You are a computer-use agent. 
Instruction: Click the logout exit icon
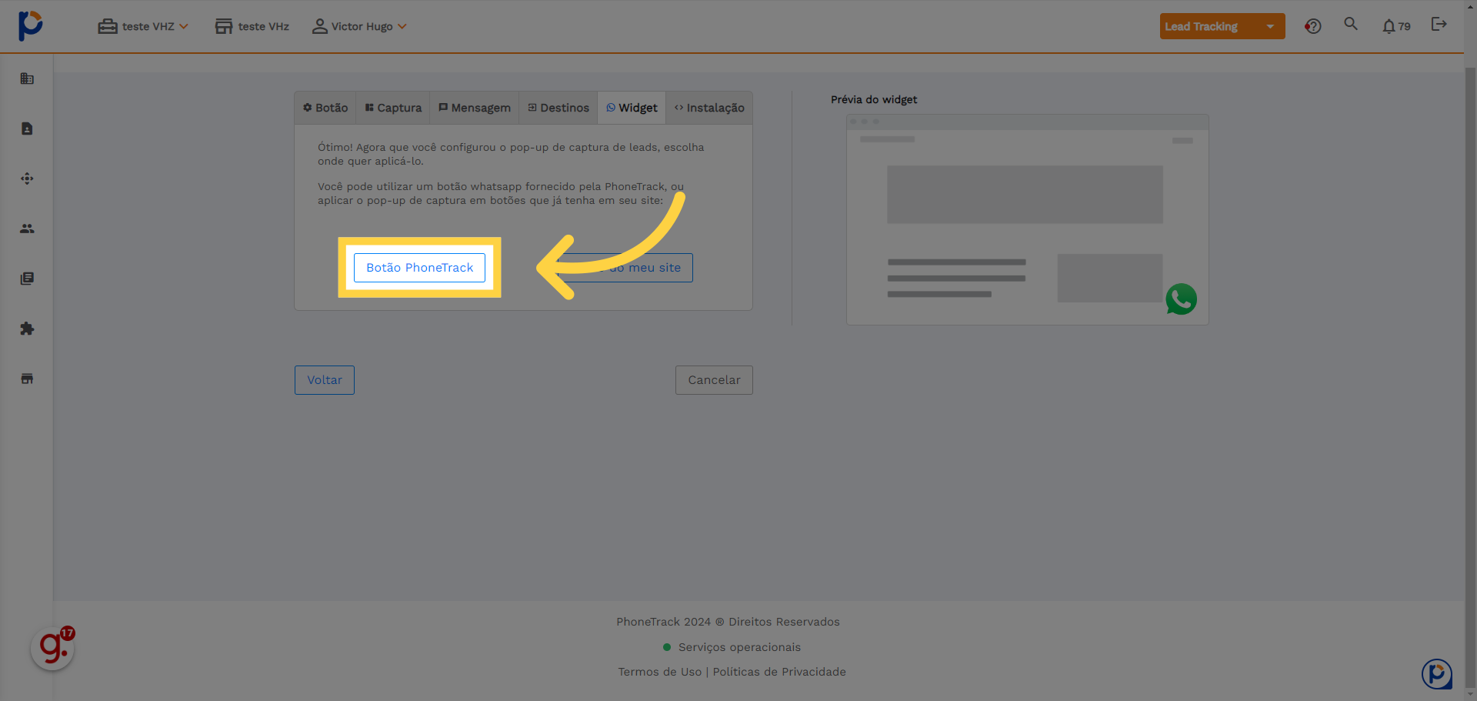tap(1439, 24)
